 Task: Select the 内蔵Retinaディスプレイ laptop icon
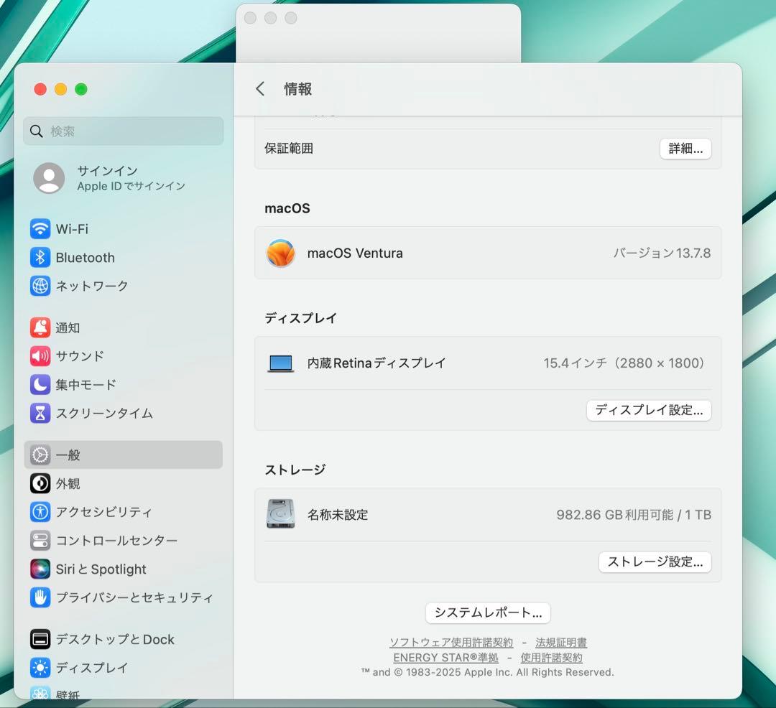coord(280,363)
